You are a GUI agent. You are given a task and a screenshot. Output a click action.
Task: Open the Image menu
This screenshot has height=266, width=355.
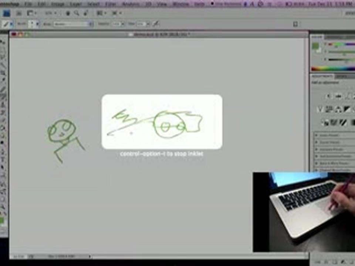tap(58, 4)
